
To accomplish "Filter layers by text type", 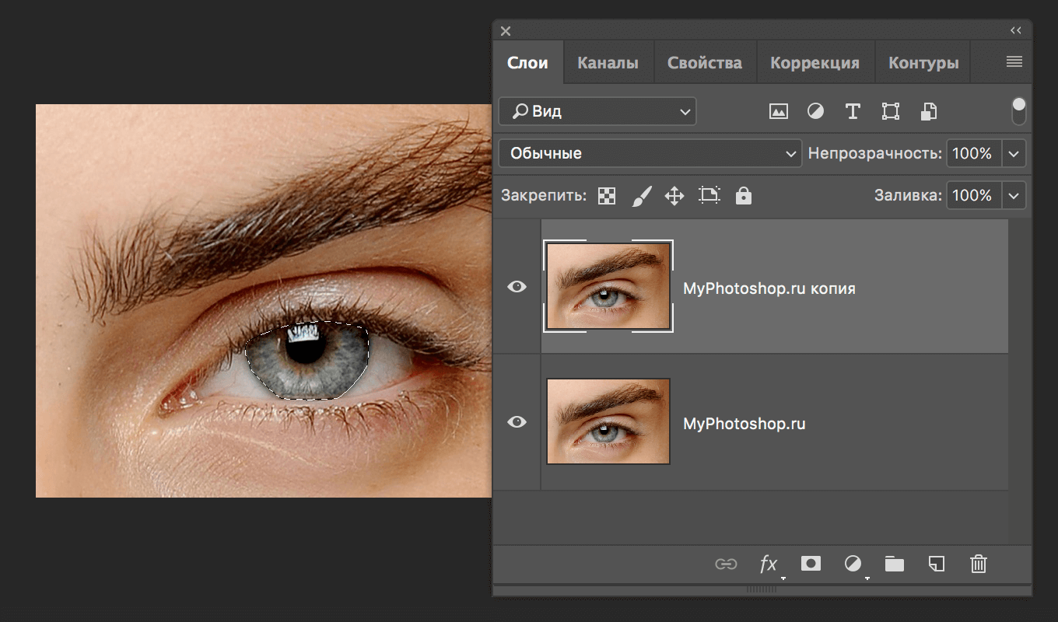I will tap(853, 111).
